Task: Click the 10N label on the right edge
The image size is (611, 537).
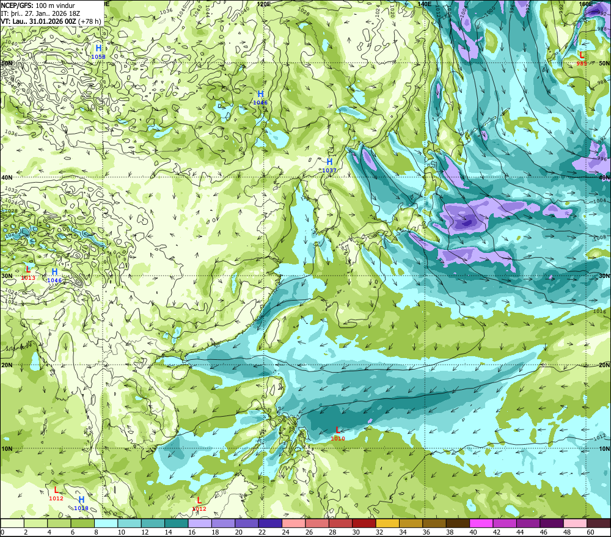Action: coord(604,448)
